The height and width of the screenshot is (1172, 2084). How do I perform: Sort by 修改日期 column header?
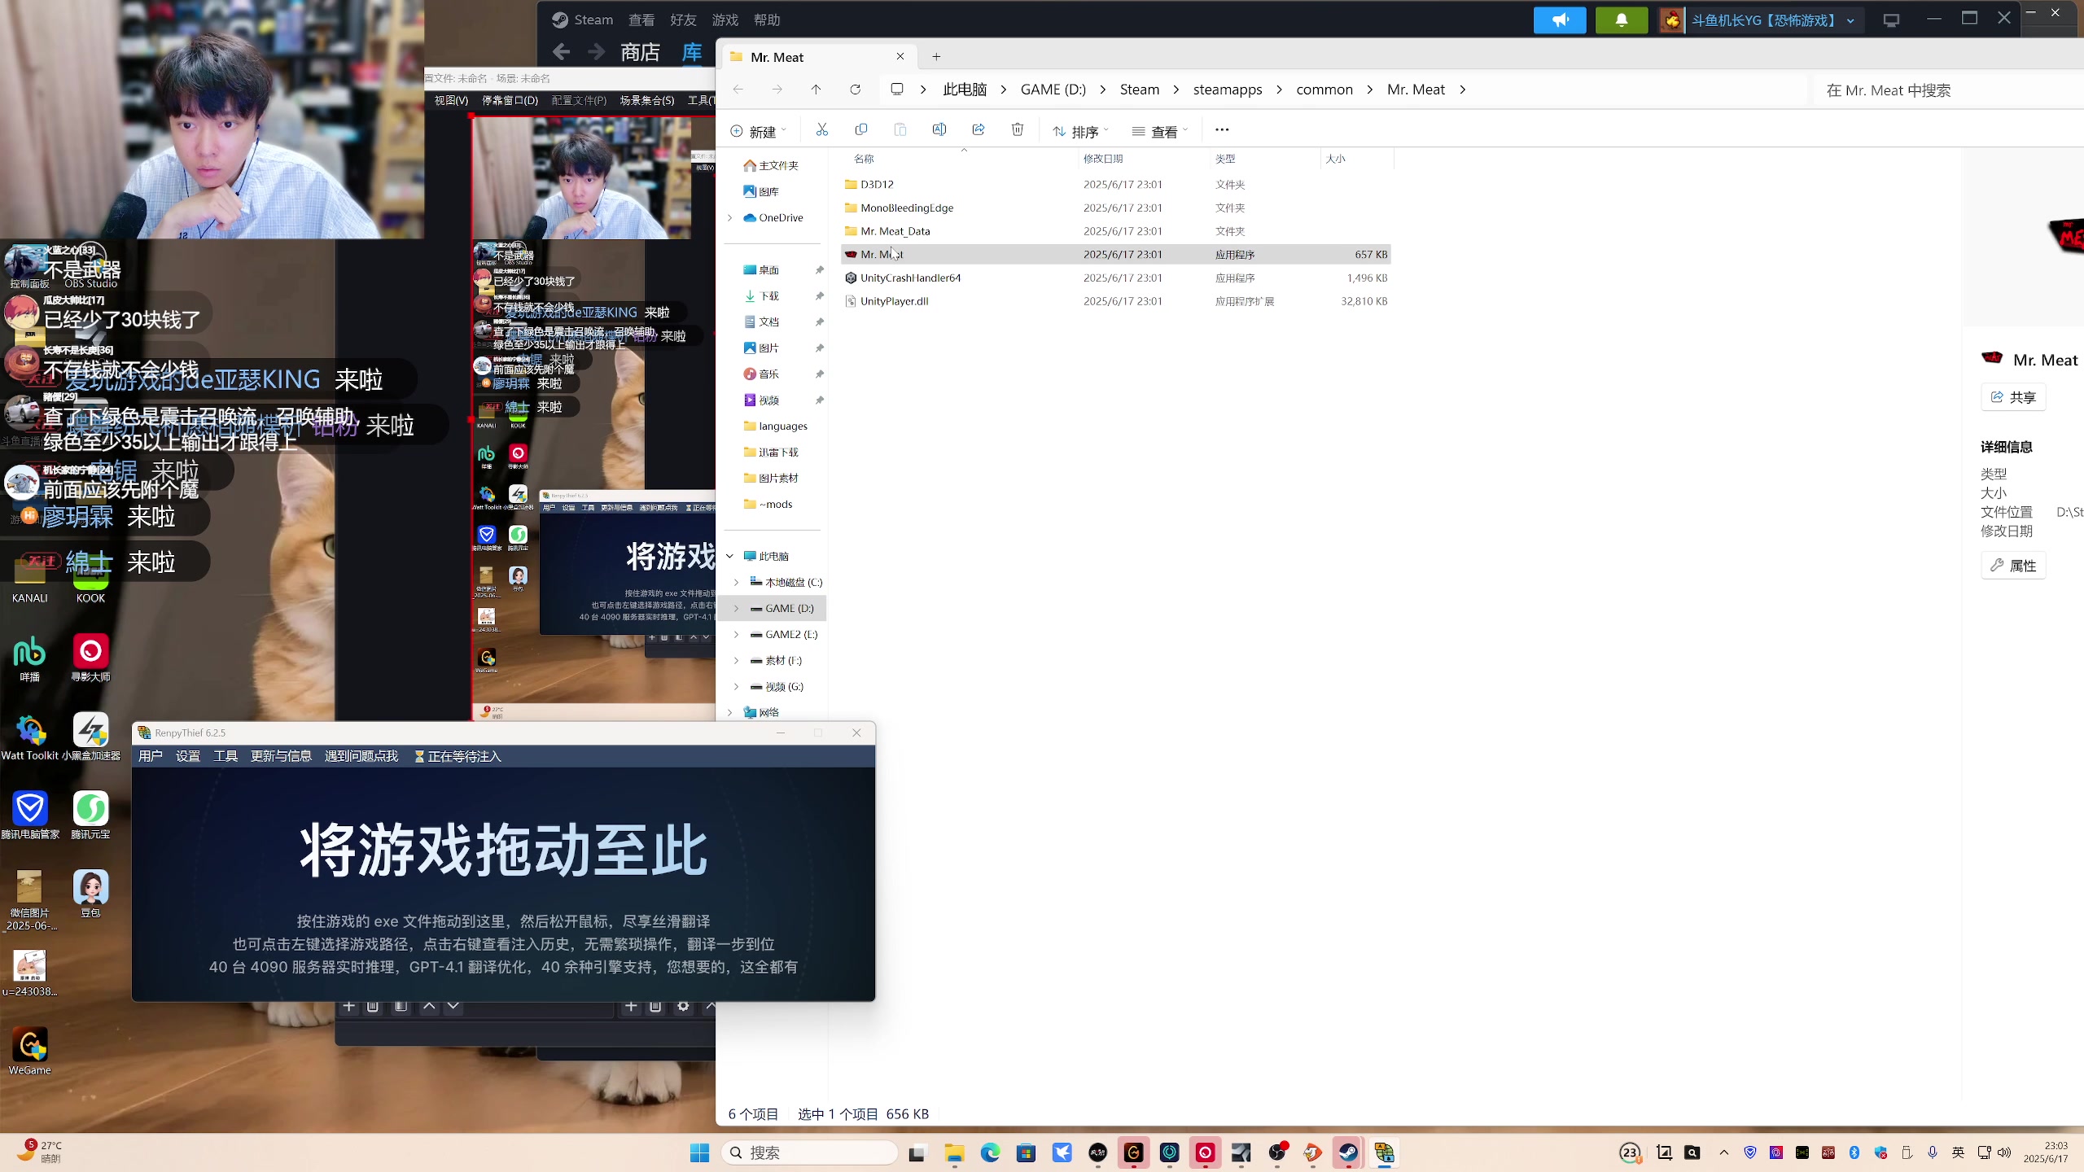(x=1102, y=159)
